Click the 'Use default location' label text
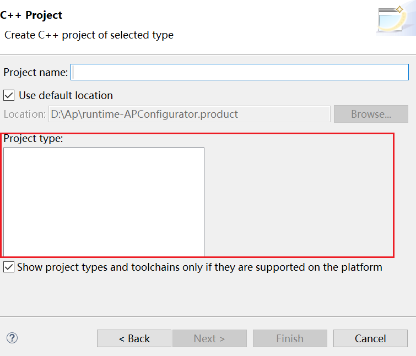This screenshot has width=416, height=356. click(66, 95)
